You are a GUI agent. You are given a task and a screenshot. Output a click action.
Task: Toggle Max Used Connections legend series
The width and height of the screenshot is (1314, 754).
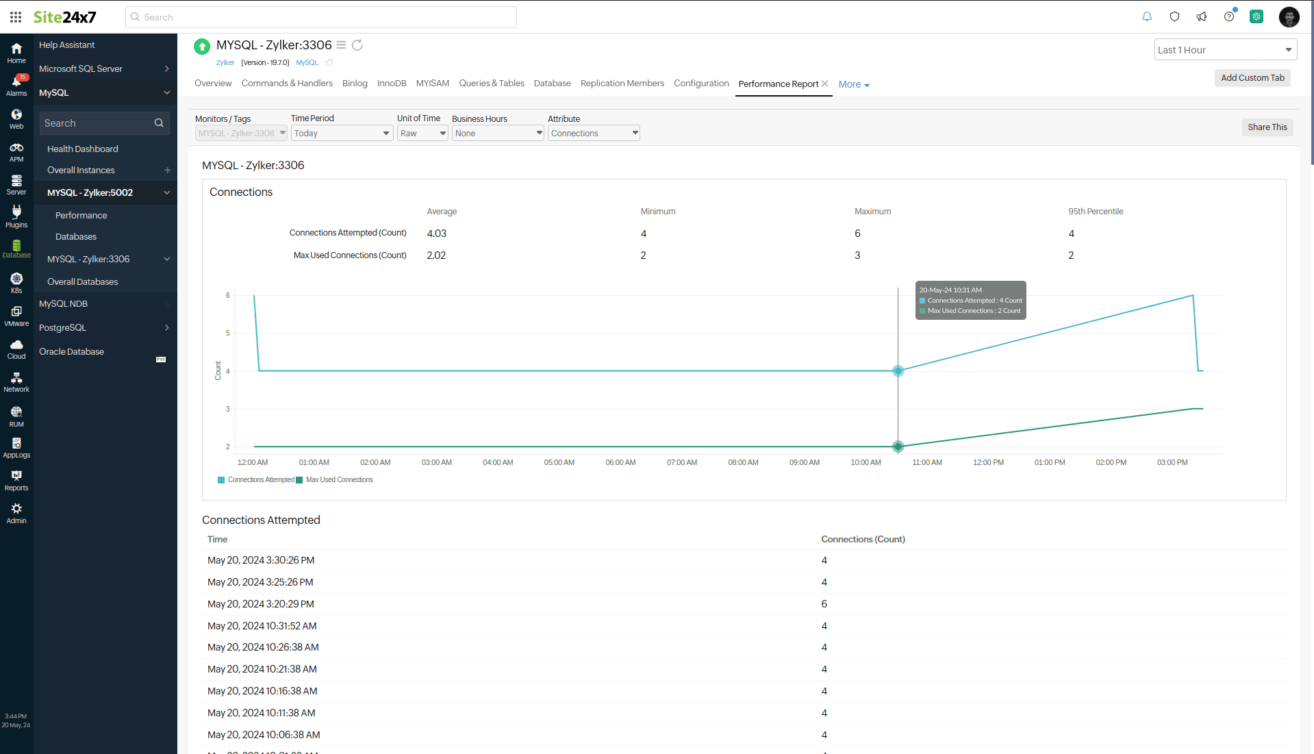[x=335, y=480]
